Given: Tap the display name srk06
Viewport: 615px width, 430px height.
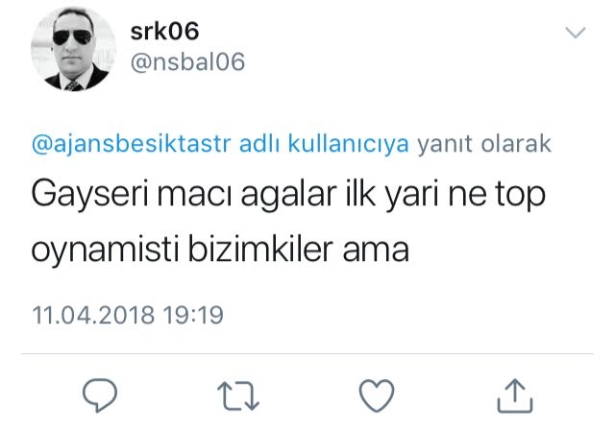Looking at the screenshot, I should point(164,32).
